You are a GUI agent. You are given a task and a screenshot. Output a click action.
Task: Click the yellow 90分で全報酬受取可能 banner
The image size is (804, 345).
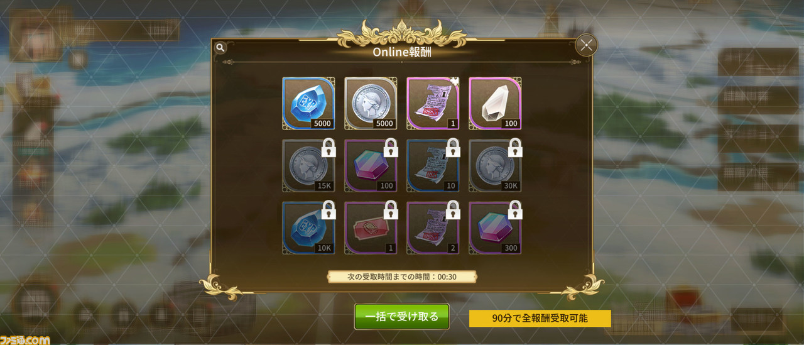[x=540, y=318]
